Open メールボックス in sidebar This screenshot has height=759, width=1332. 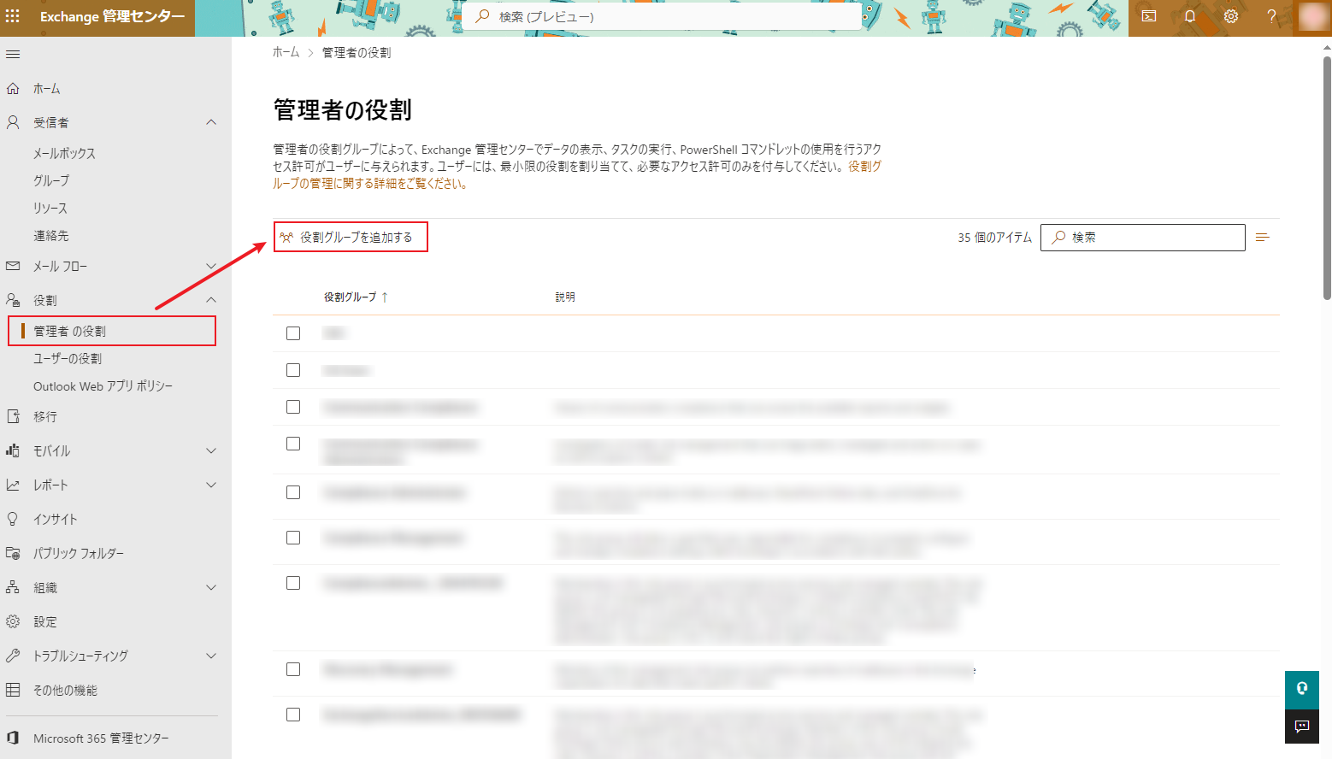(64, 154)
